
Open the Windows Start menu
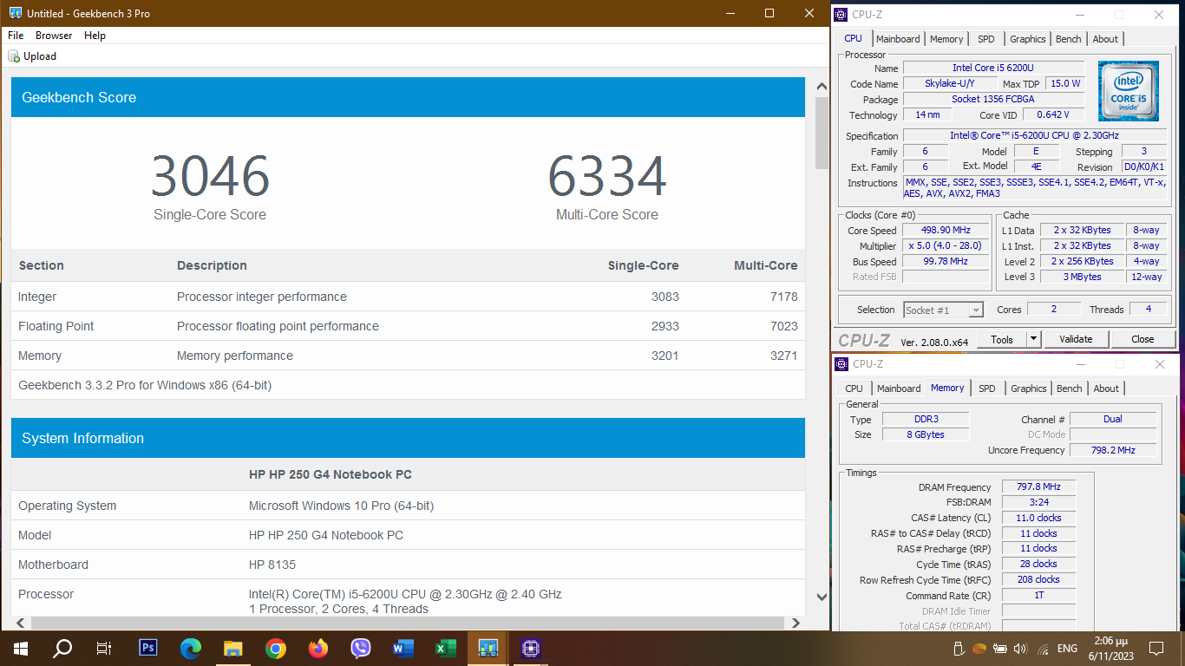point(20,648)
